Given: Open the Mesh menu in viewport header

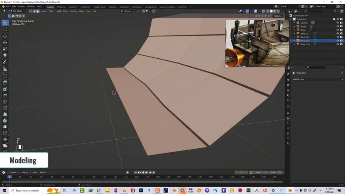Looking at the screenshot, I should pos(66,11).
